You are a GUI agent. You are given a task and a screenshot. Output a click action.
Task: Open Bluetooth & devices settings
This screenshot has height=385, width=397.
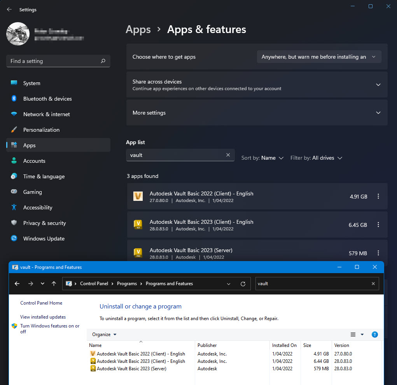pyautogui.click(x=48, y=99)
